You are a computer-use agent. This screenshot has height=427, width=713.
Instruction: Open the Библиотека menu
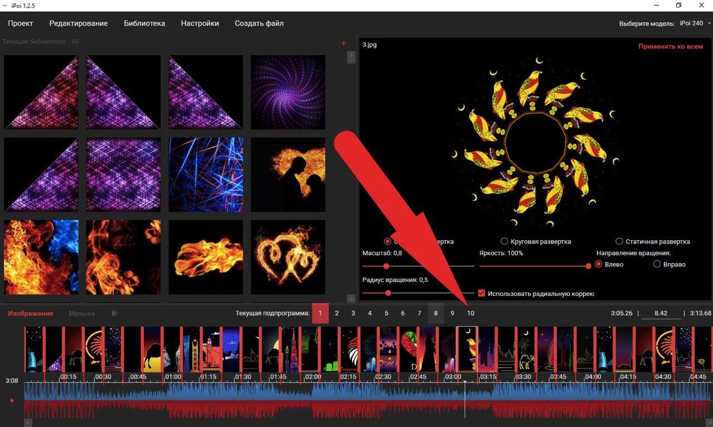144,23
